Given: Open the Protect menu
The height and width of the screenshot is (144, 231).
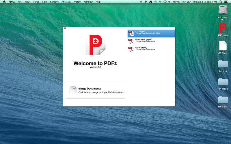Looking at the screenshot, I should [x=77, y=2].
